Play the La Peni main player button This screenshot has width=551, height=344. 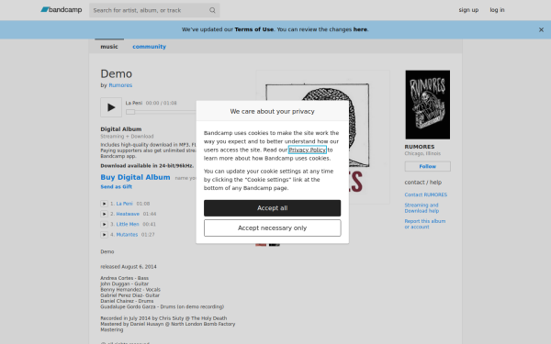tap(111, 107)
